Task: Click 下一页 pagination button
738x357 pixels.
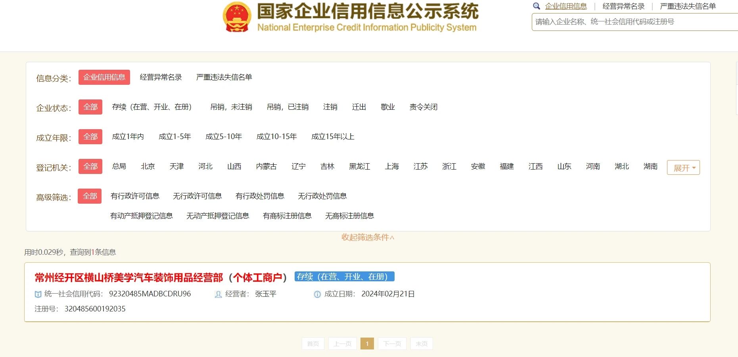Action: click(392, 344)
